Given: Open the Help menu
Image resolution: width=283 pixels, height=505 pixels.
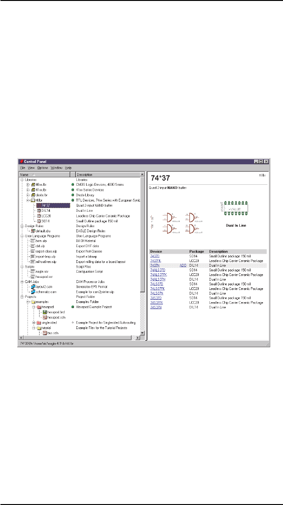Looking at the screenshot, I should coord(68,168).
